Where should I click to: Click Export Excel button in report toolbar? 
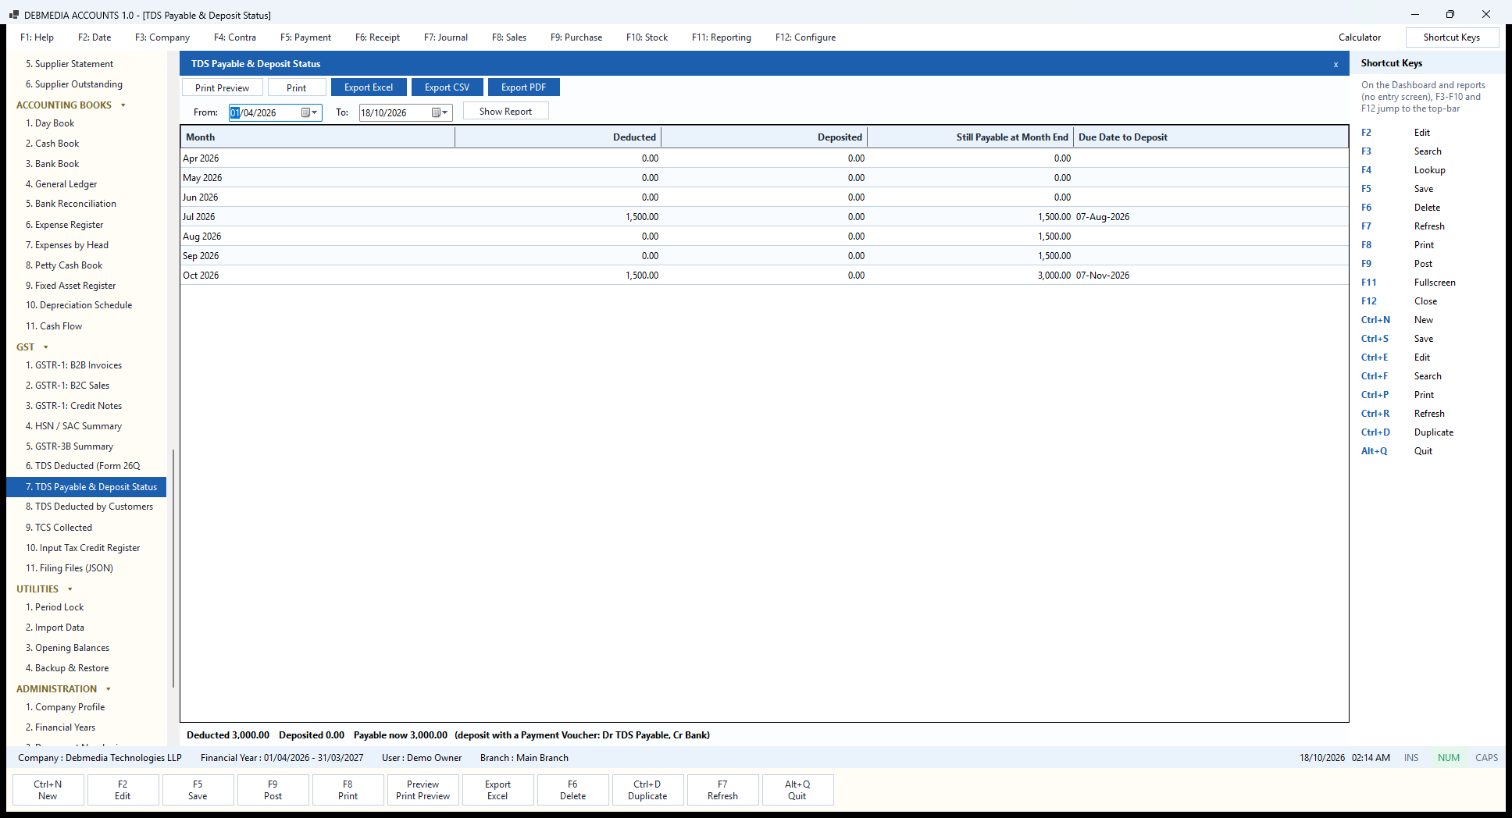tap(369, 87)
